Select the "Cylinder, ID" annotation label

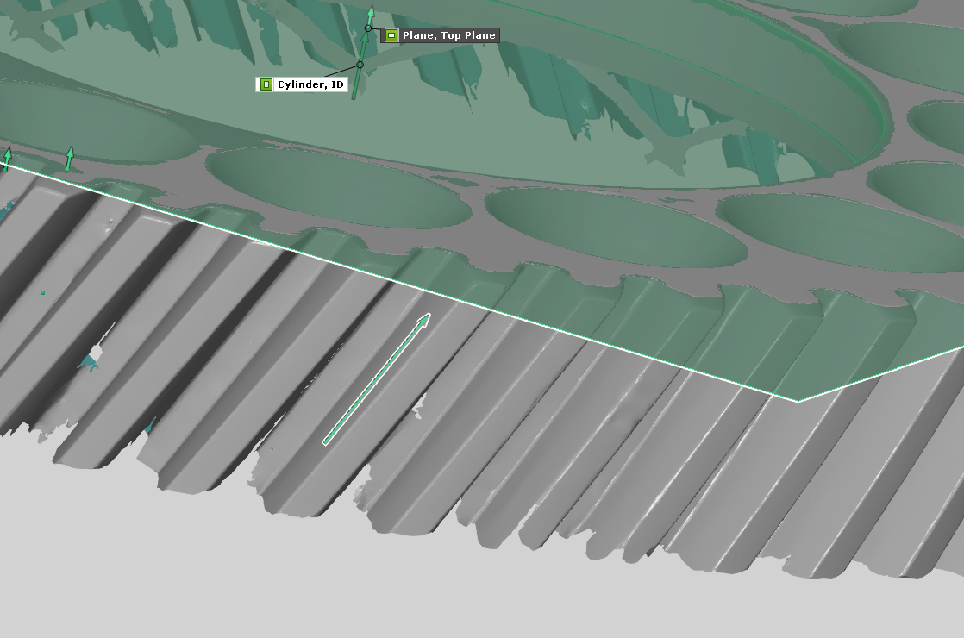click(302, 84)
